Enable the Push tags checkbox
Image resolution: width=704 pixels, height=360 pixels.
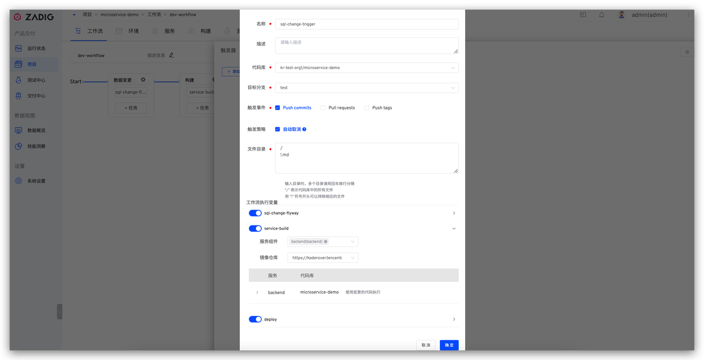pos(367,108)
